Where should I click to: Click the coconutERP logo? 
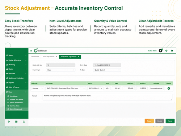[40, 51]
